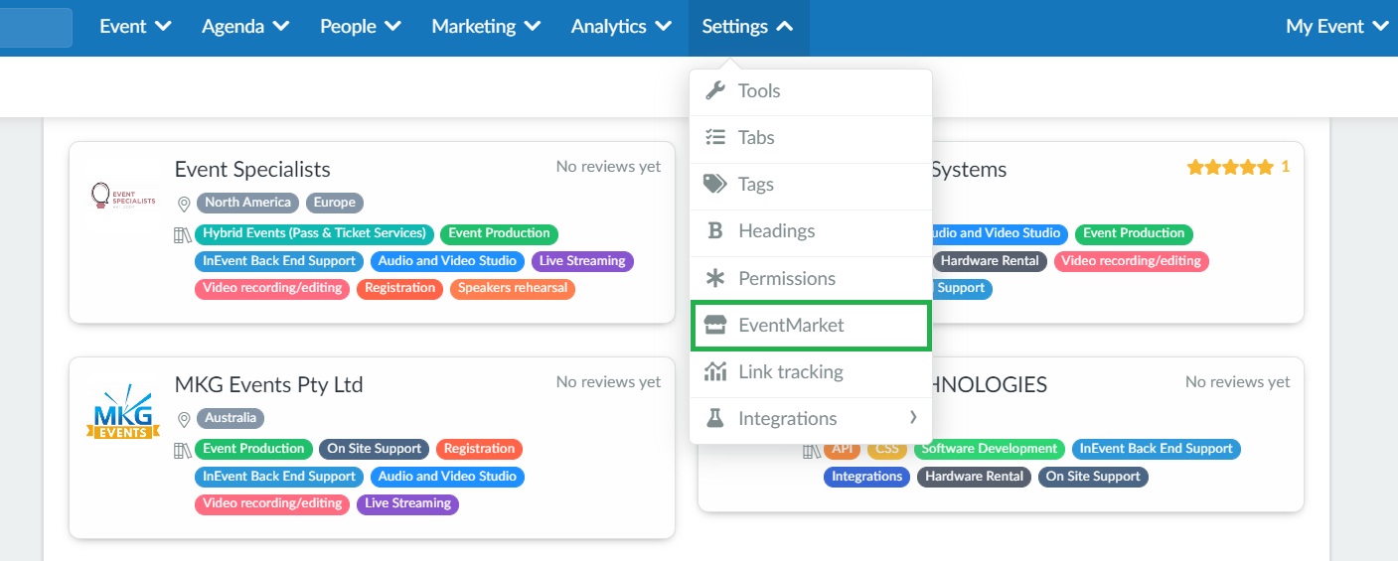Click the checklist Tabs icon

click(715, 138)
